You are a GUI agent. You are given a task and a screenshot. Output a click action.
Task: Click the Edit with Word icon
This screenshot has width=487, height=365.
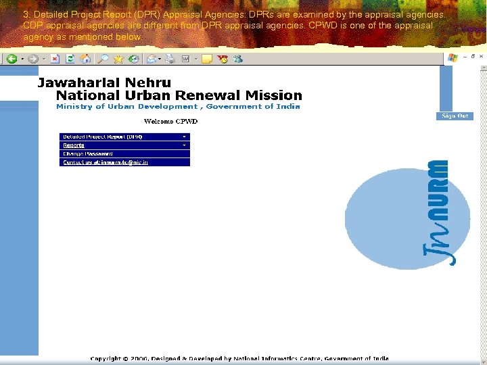[186, 59]
